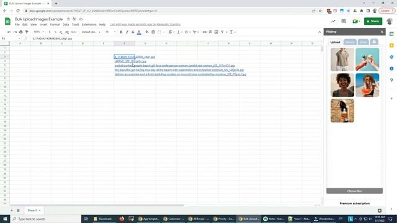The width and height of the screenshot is (397, 223).
Task: Toggle bold formatting
Action: click(122, 32)
